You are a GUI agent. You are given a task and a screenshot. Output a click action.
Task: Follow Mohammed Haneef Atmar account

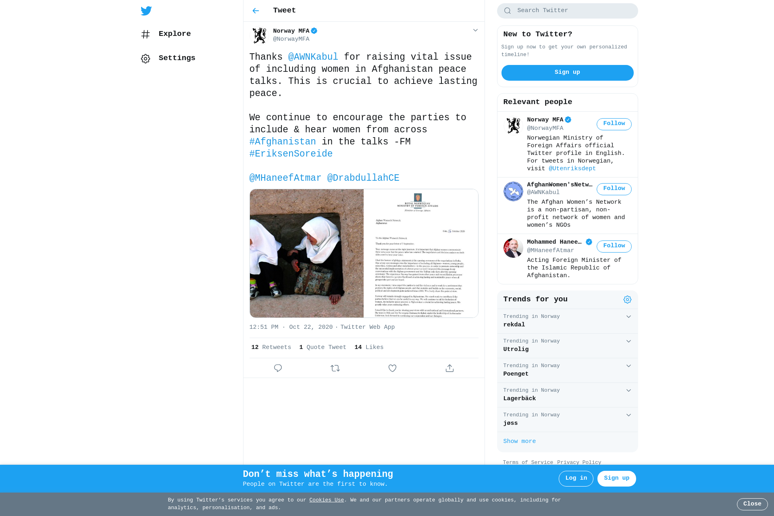614,246
